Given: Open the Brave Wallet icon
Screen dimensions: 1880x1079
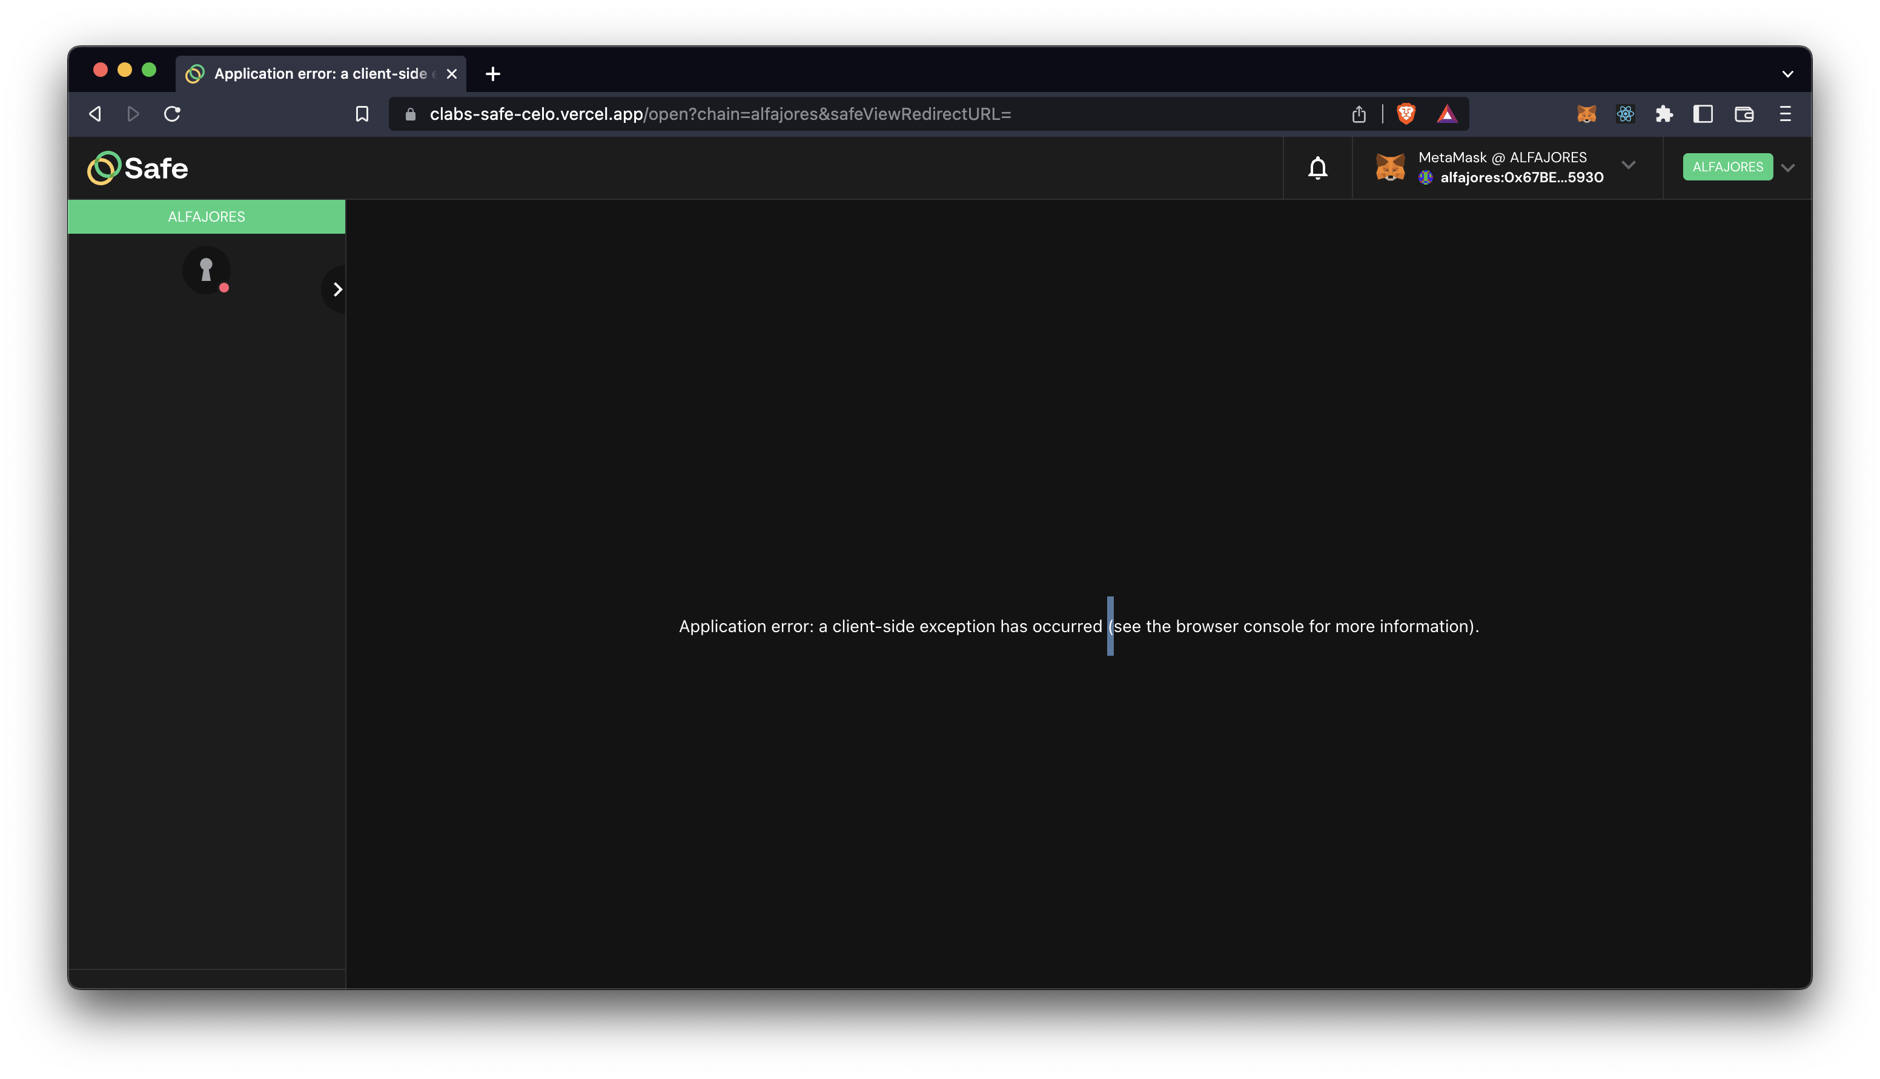Looking at the screenshot, I should point(1744,113).
